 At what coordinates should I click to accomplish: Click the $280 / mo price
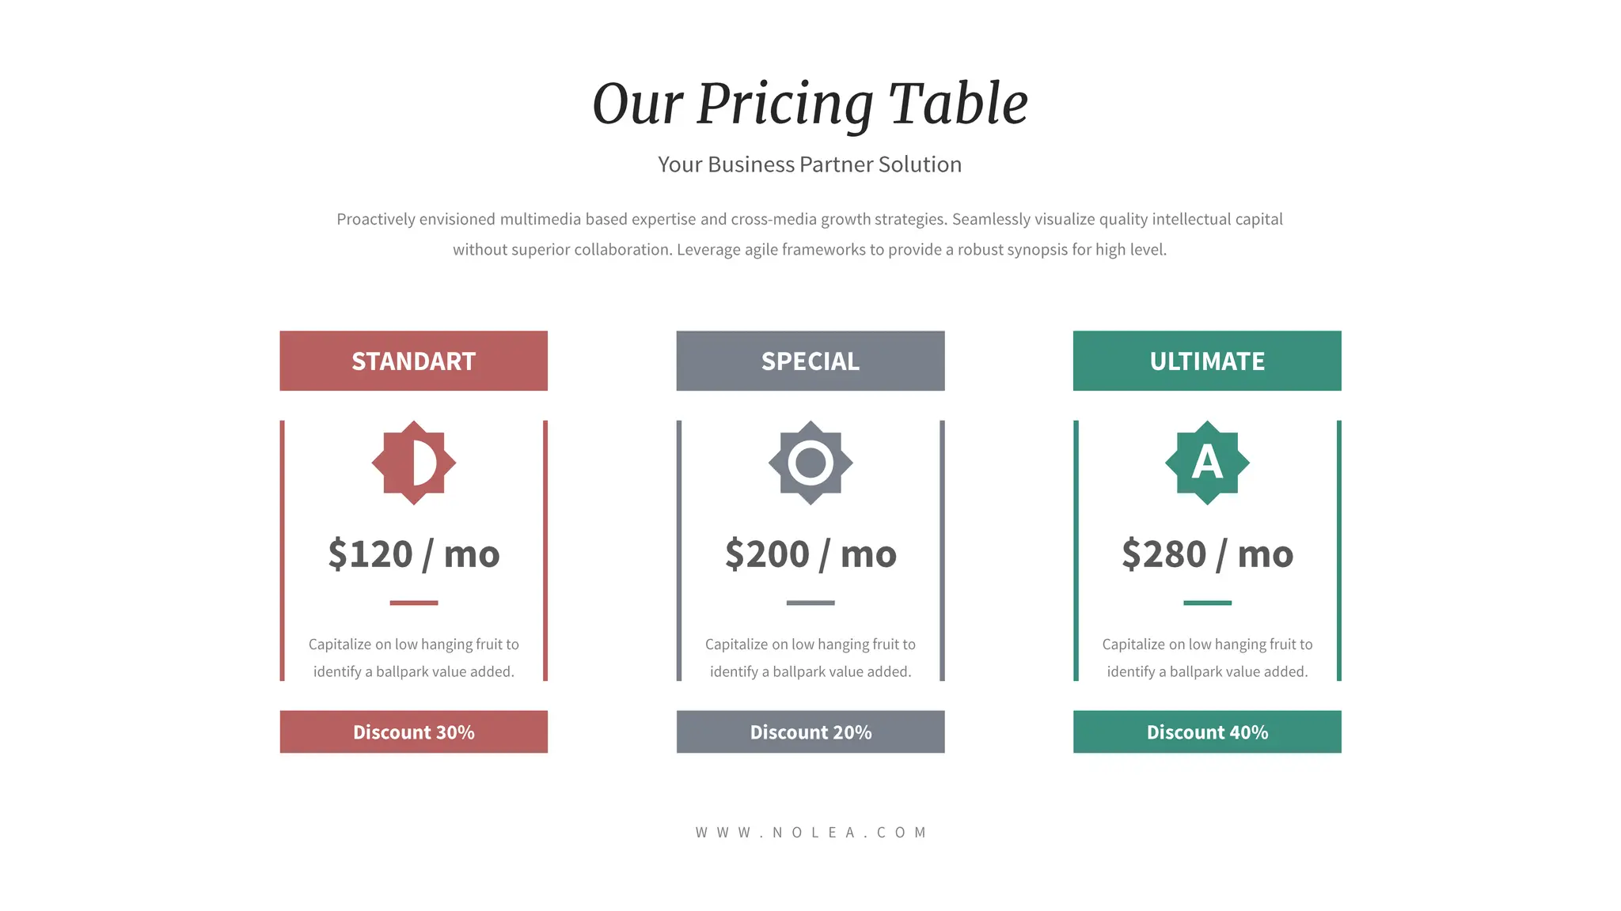coord(1207,554)
